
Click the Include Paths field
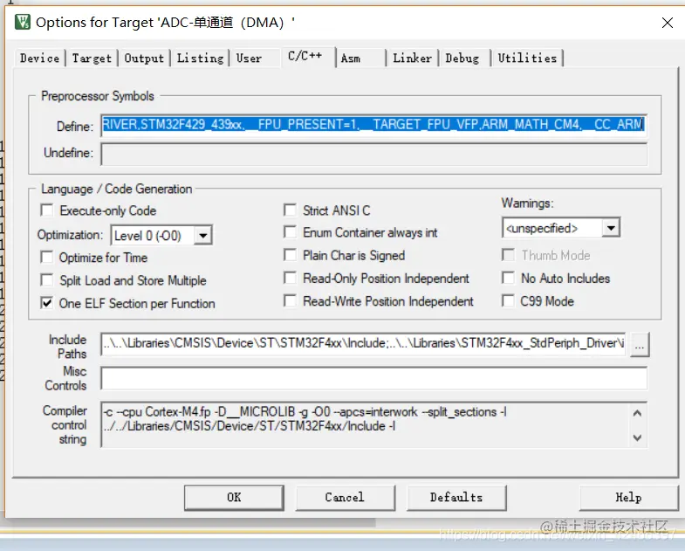point(363,344)
